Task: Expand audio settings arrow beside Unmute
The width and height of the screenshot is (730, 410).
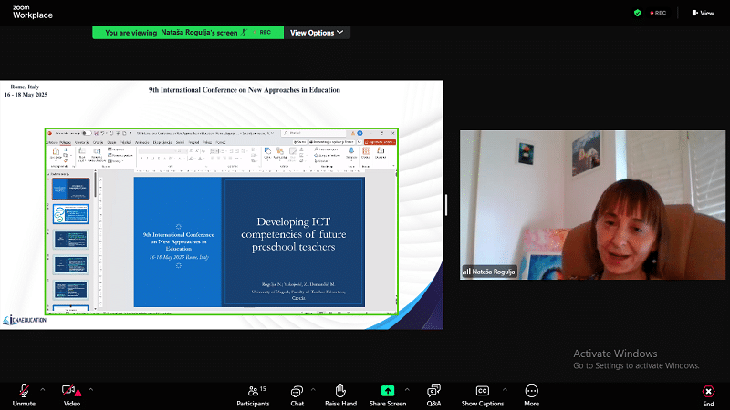Action: pos(43,389)
